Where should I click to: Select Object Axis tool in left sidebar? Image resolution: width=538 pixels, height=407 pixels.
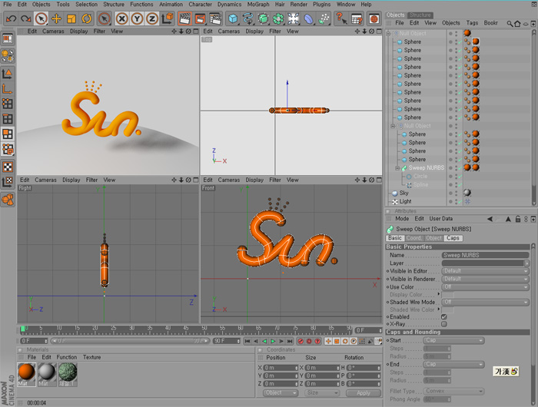8,89
